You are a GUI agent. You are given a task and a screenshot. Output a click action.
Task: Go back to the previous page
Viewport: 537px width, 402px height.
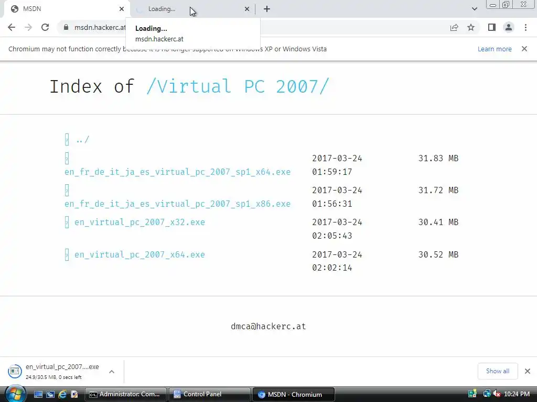tap(12, 27)
